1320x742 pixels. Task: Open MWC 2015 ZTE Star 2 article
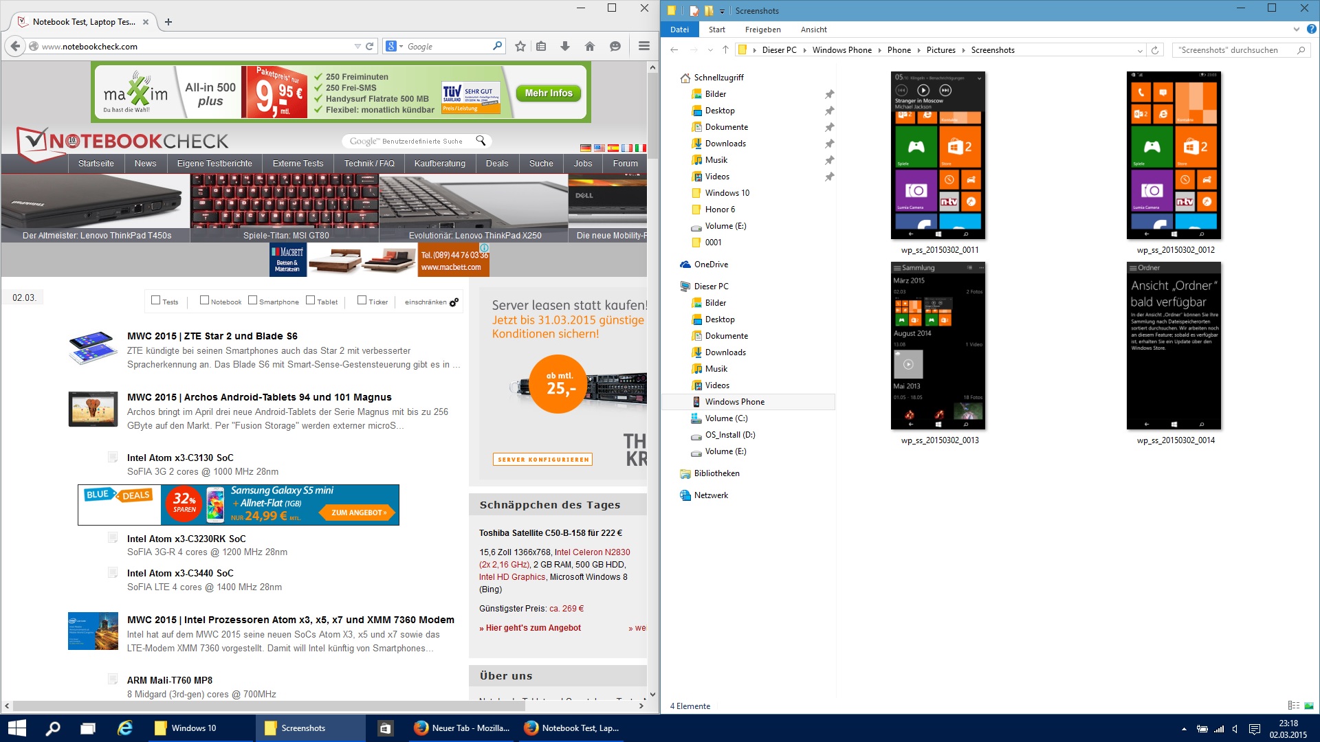coord(212,336)
